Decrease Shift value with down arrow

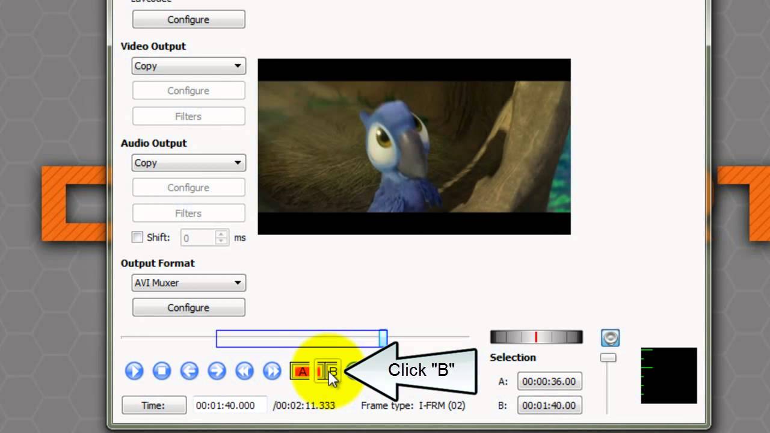click(222, 241)
